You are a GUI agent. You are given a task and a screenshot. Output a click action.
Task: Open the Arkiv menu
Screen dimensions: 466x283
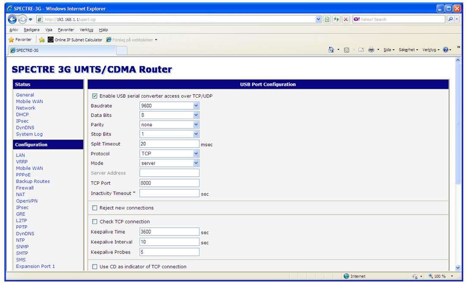pos(14,30)
